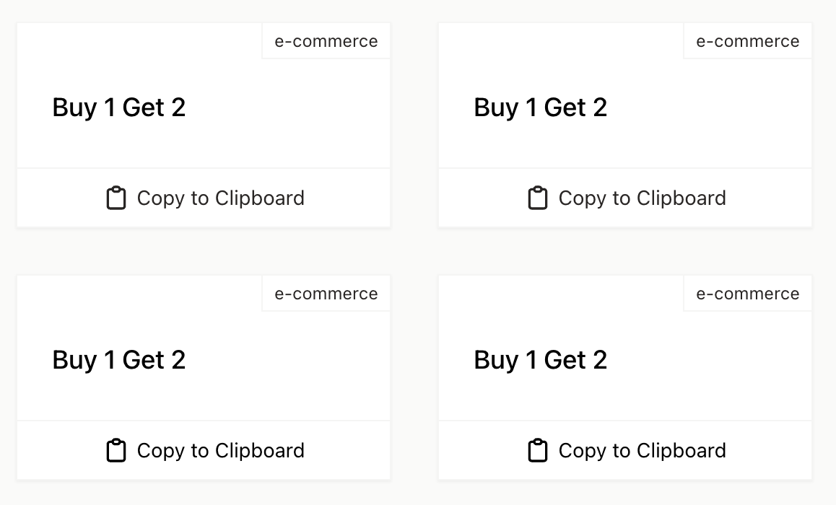Click Buy 1 Get 2 title, bottom-left card
Viewport: 836px width, 505px height.
pos(119,360)
